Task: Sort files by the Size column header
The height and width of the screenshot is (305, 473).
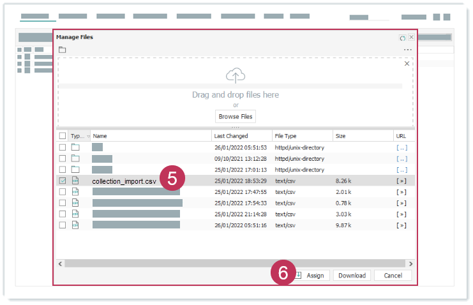Action: coord(341,136)
